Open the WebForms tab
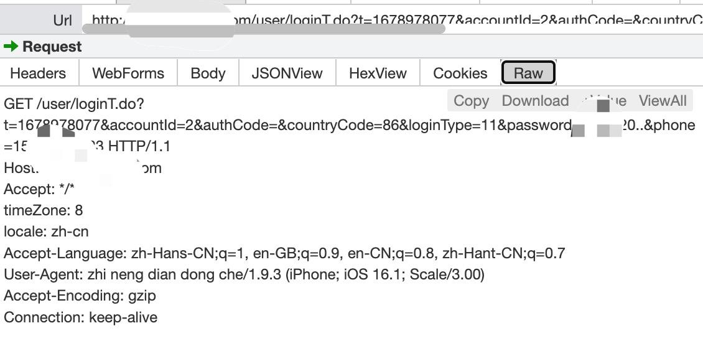Viewport: 703px width, 346px height. click(128, 73)
